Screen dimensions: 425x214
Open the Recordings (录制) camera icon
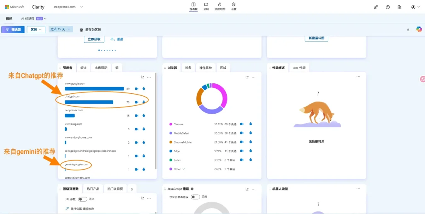(x=206, y=5)
